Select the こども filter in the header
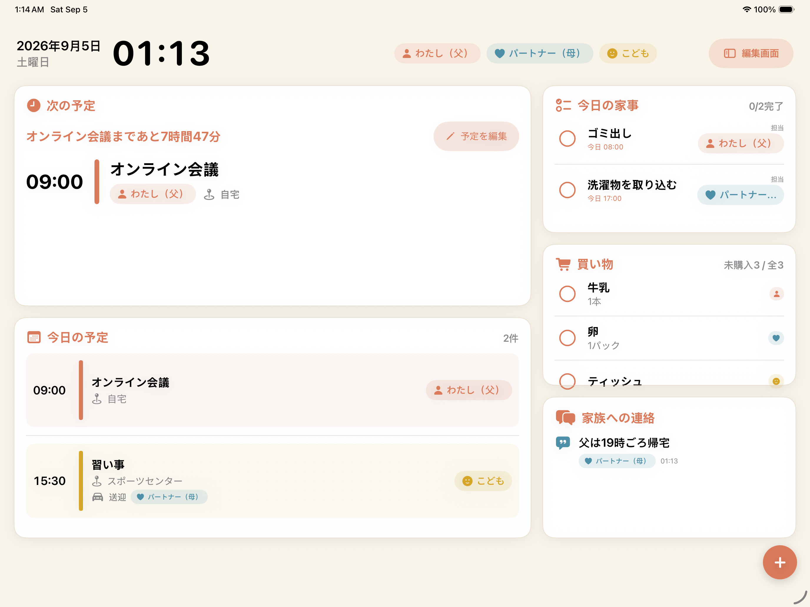The image size is (810, 607). pos(628,54)
